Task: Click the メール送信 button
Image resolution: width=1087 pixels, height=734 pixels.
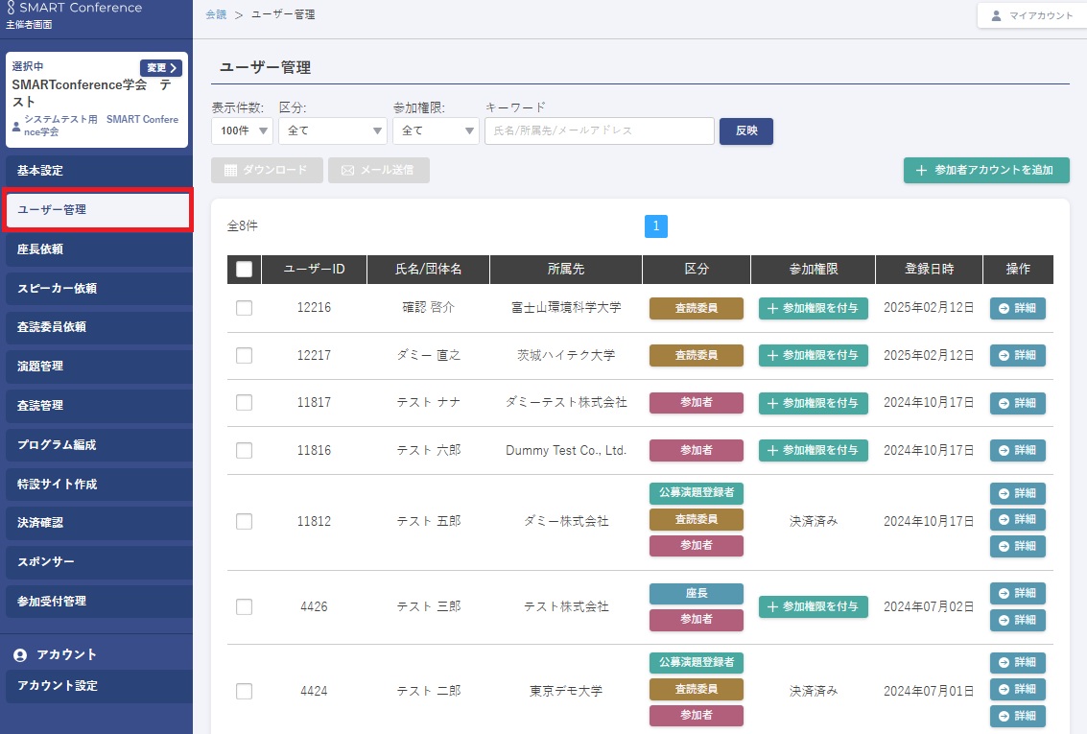Action: (379, 170)
